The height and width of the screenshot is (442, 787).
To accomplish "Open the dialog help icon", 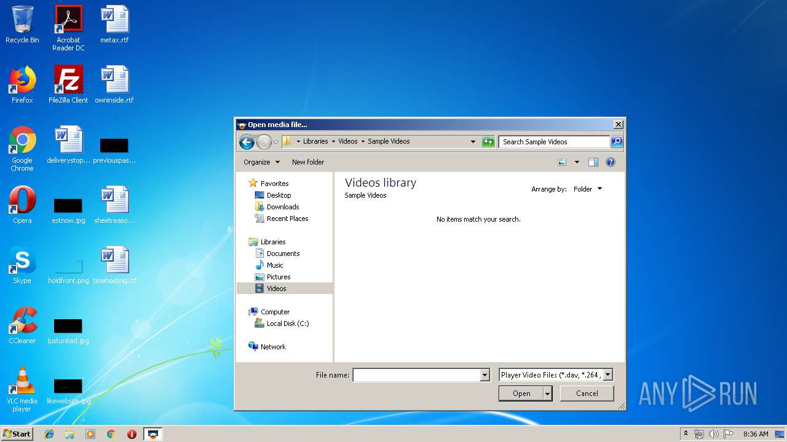I will (x=611, y=162).
